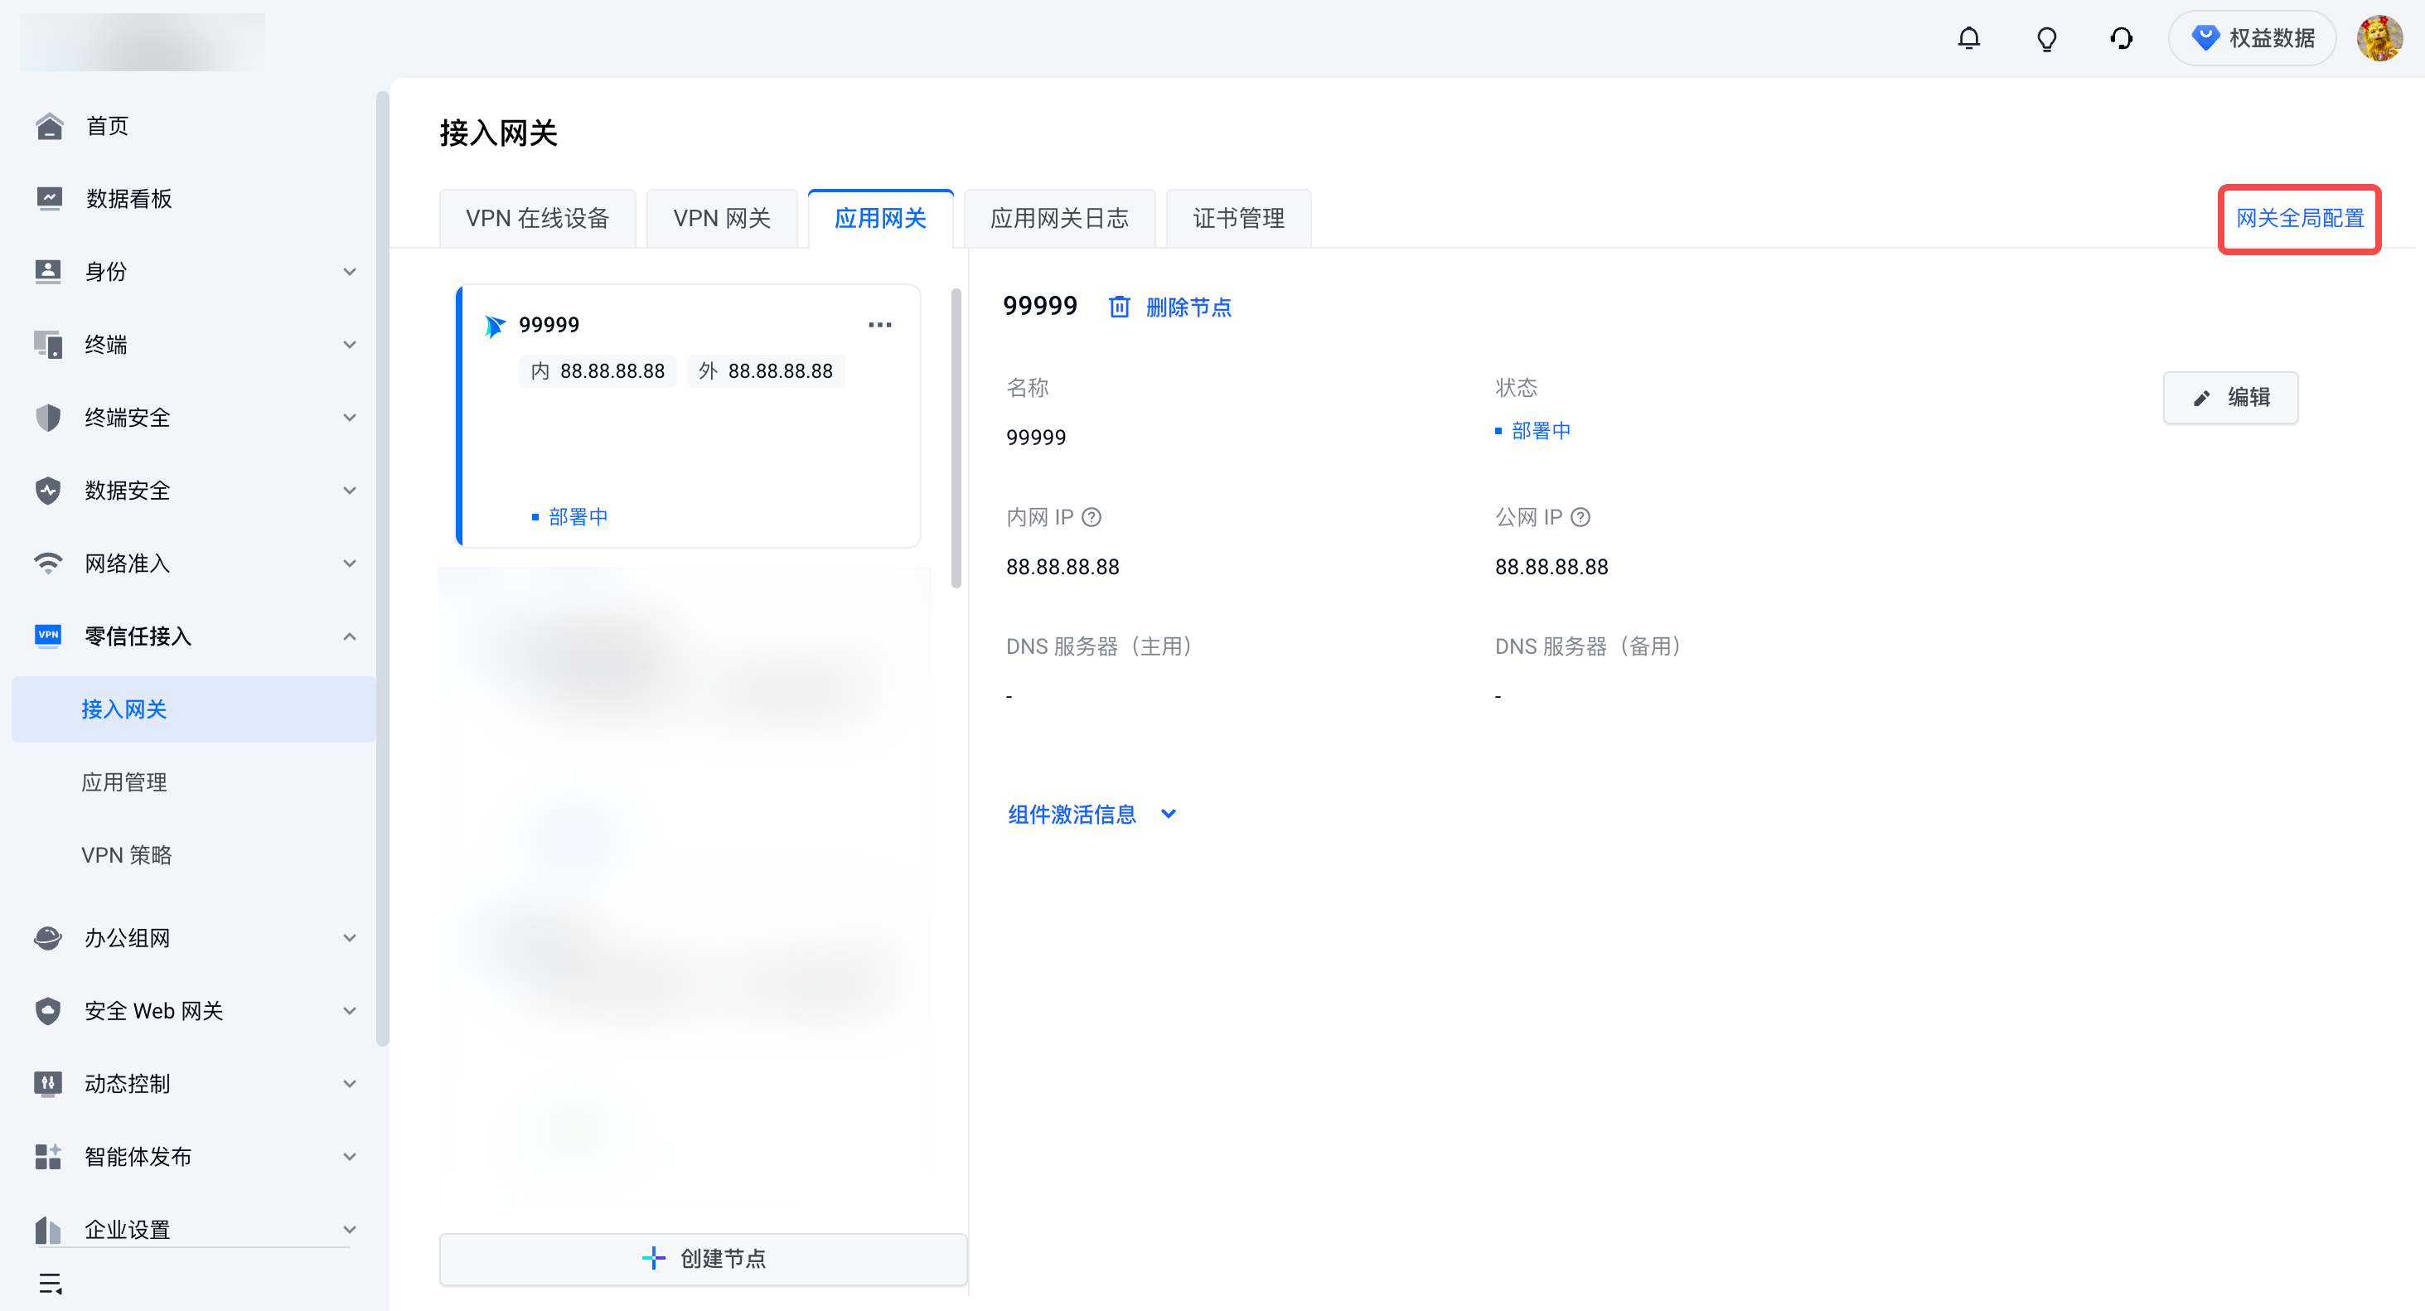Open the headset customer support icon

tap(2121, 39)
